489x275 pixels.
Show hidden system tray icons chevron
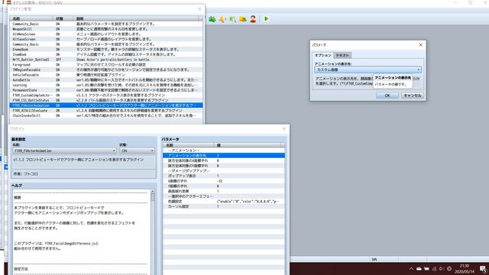click(x=411, y=269)
